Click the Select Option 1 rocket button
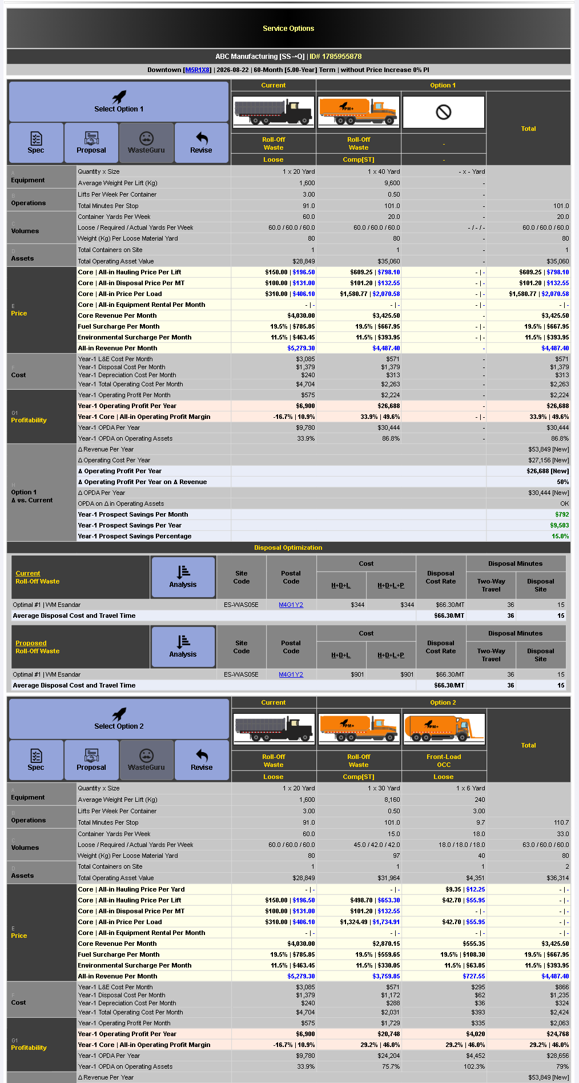The width and height of the screenshot is (579, 1083). 119,101
